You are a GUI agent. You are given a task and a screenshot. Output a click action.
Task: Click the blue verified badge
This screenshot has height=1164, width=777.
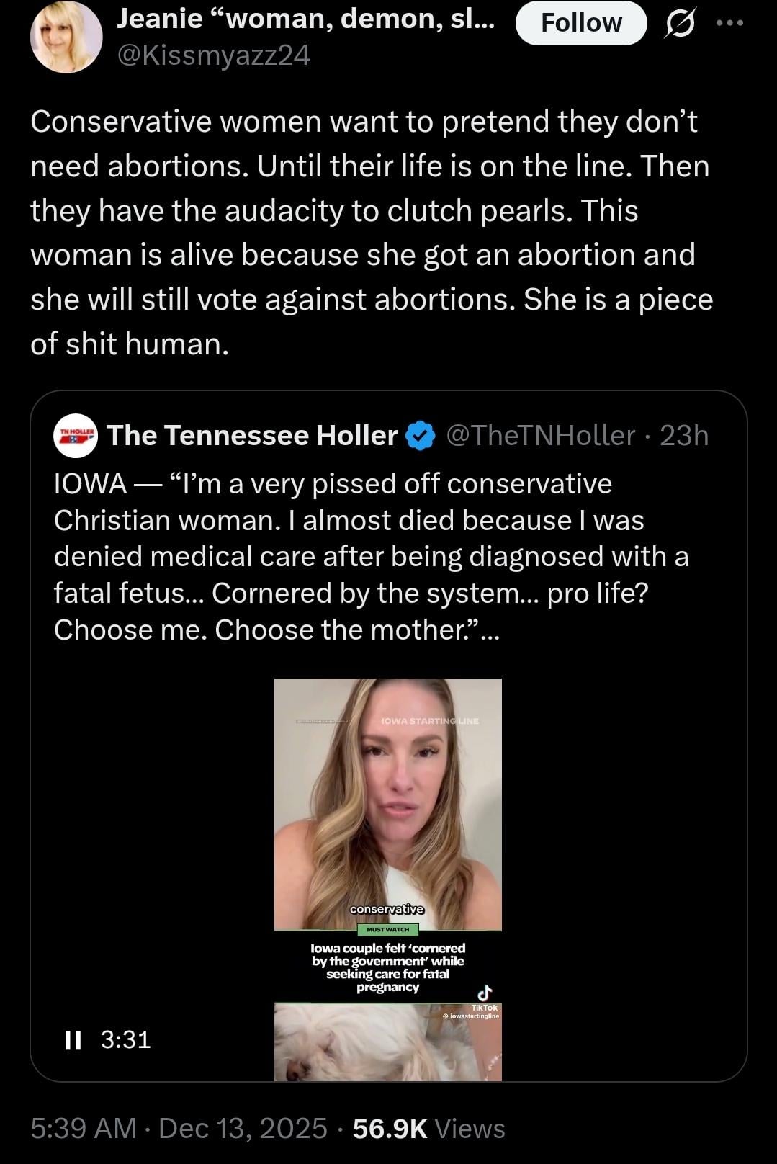point(421,436)
